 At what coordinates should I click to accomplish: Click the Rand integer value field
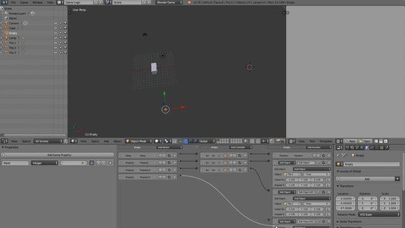(73, 163)
